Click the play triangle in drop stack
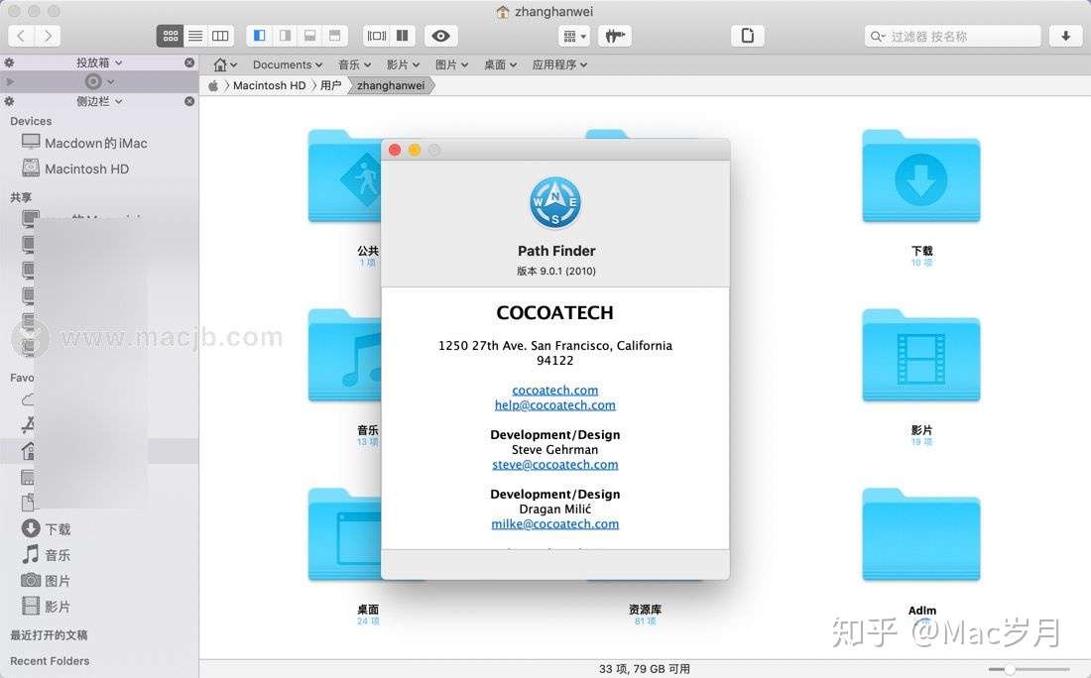Viewport: 1091px width, 678px height. pyautogui.click(x=10, y=82)
